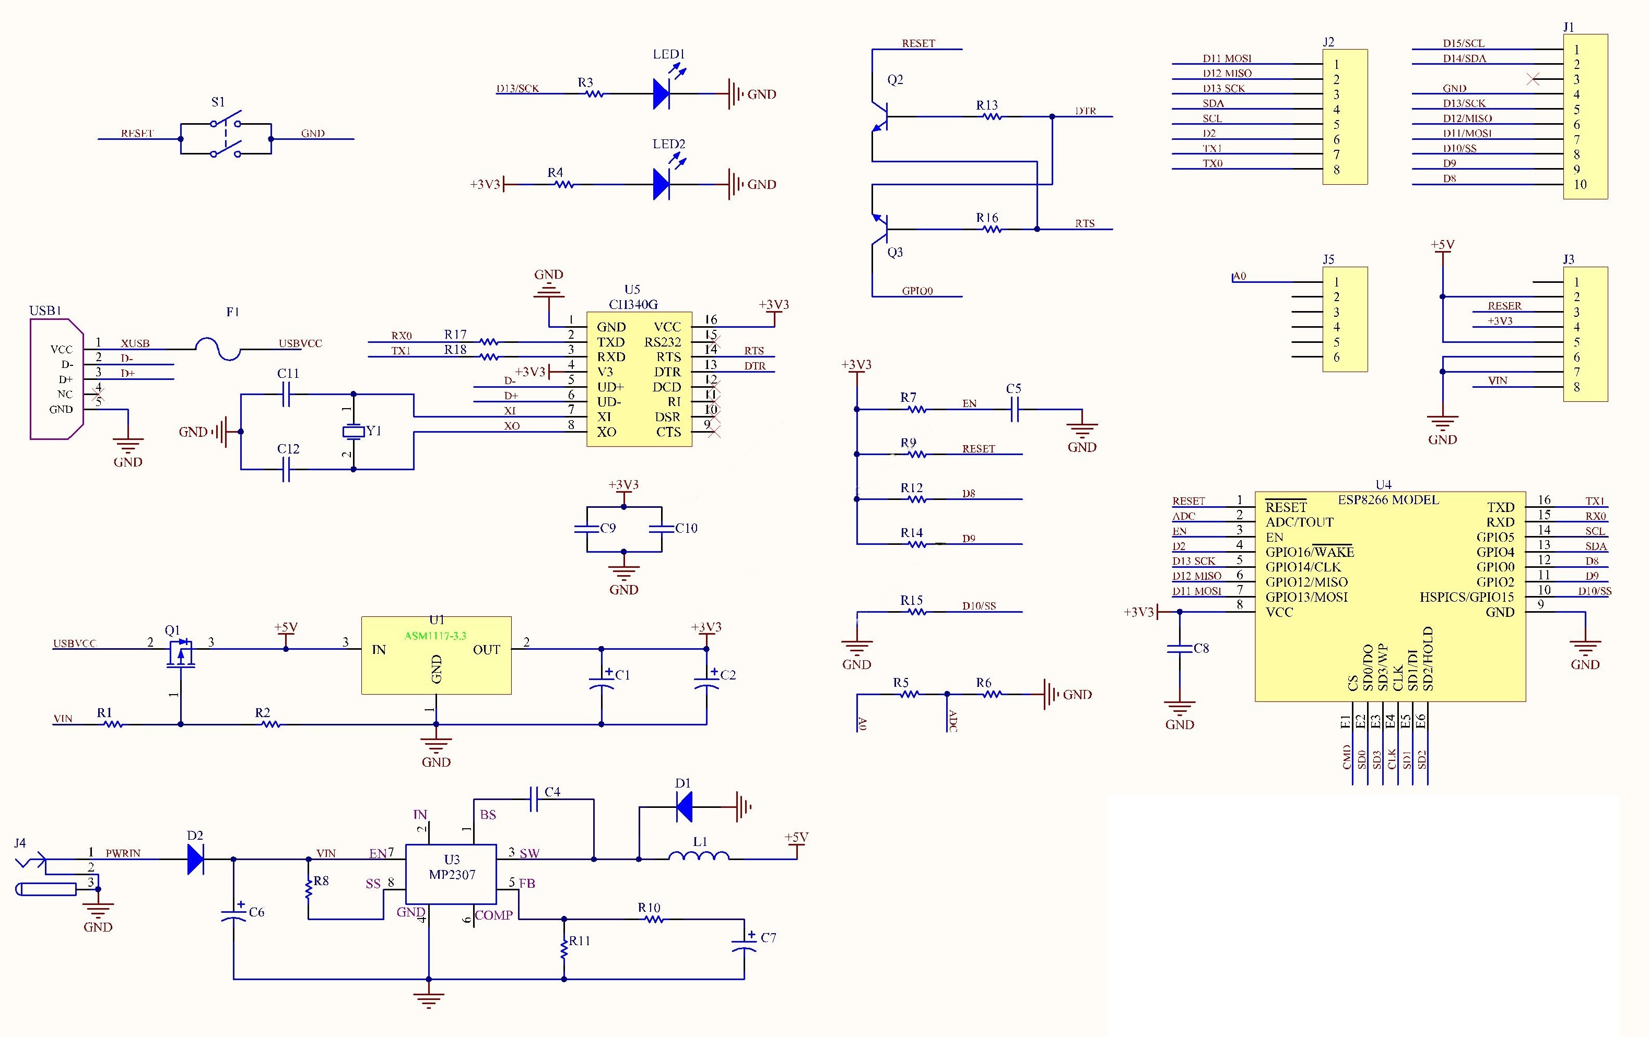This screenshot has height=1037, width=1649.
Task: Select the L1 inductor coil
Action: 699,855
